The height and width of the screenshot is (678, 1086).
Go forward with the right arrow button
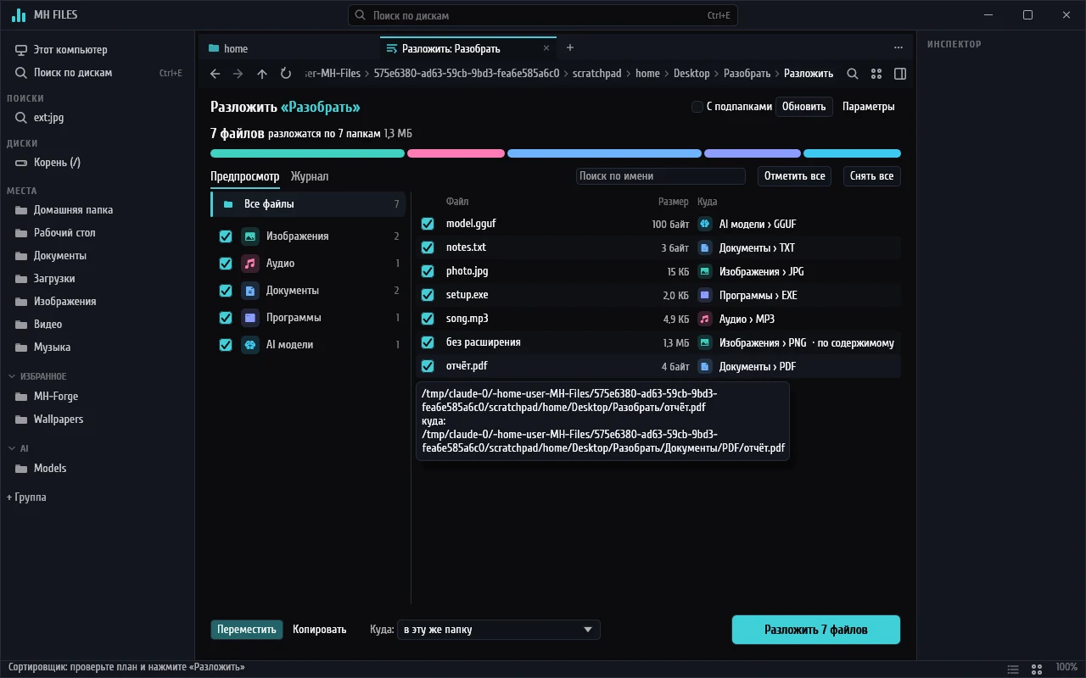[238, 74]
